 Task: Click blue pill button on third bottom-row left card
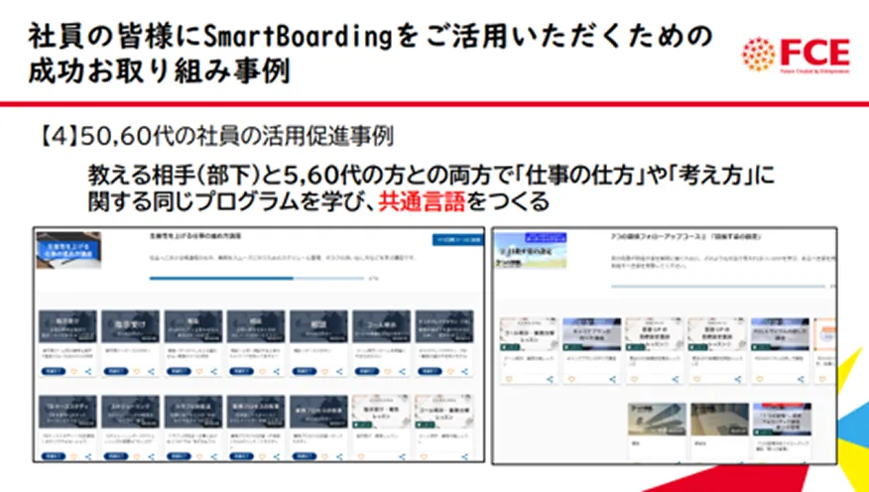(179, 456)
